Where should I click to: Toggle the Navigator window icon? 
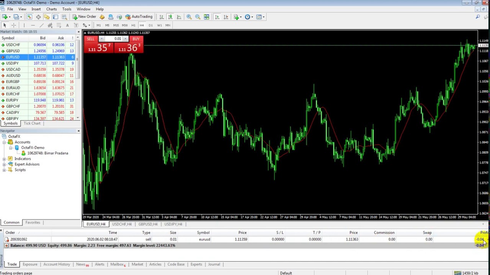point(47,17)
